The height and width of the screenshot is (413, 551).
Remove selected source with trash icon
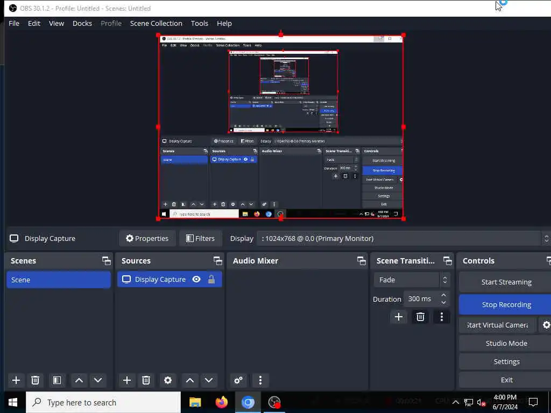pyautogui.click(x=146, y=380)
